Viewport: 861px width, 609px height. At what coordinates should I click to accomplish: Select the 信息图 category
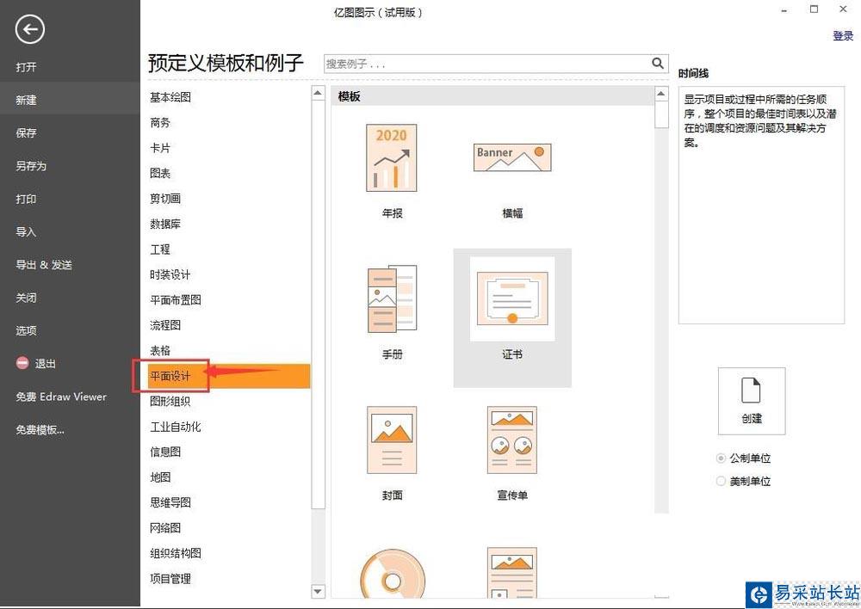click(165, 452)
